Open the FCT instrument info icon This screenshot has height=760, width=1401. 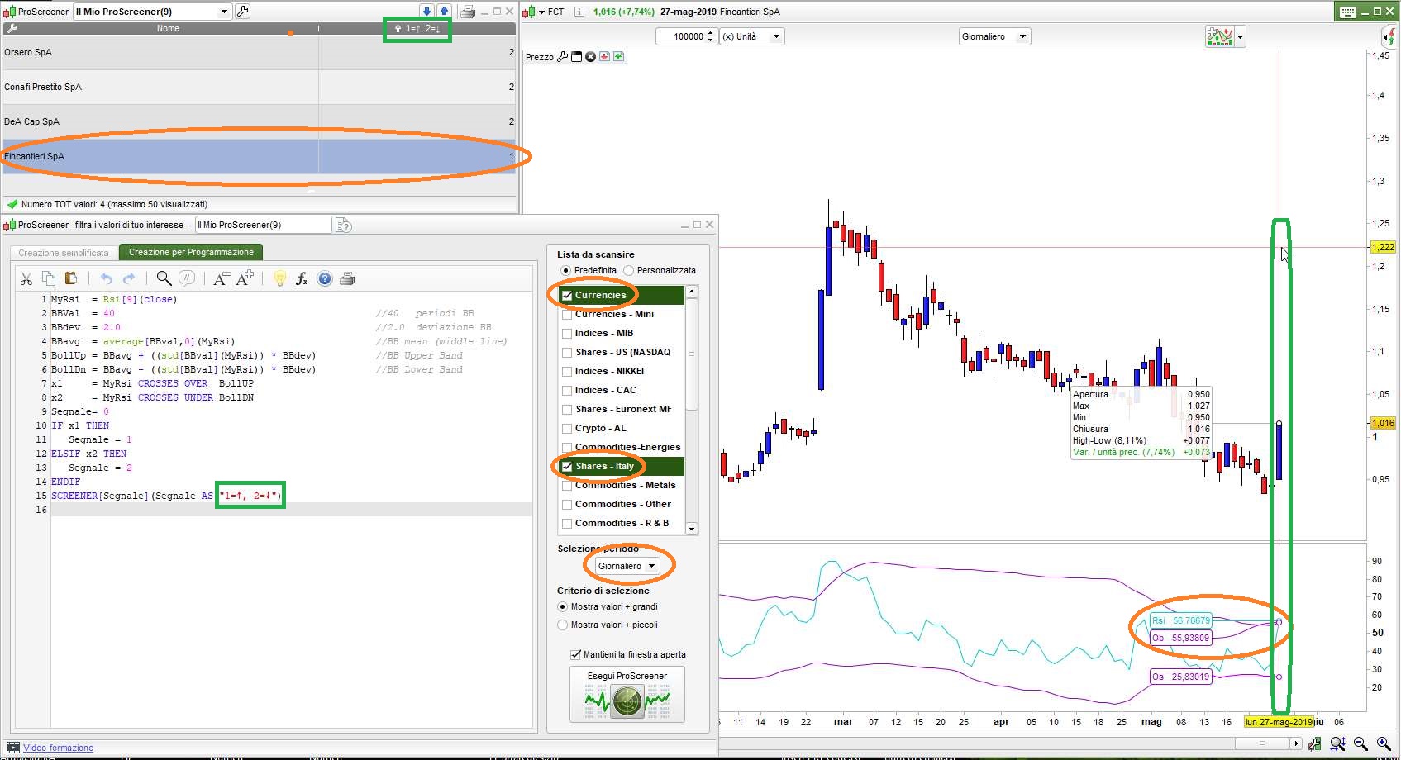pos(579,12)
